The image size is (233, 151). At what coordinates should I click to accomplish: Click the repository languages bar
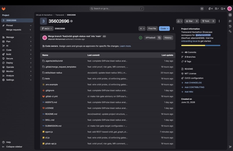pyautogui.click(x=201, y=46)
